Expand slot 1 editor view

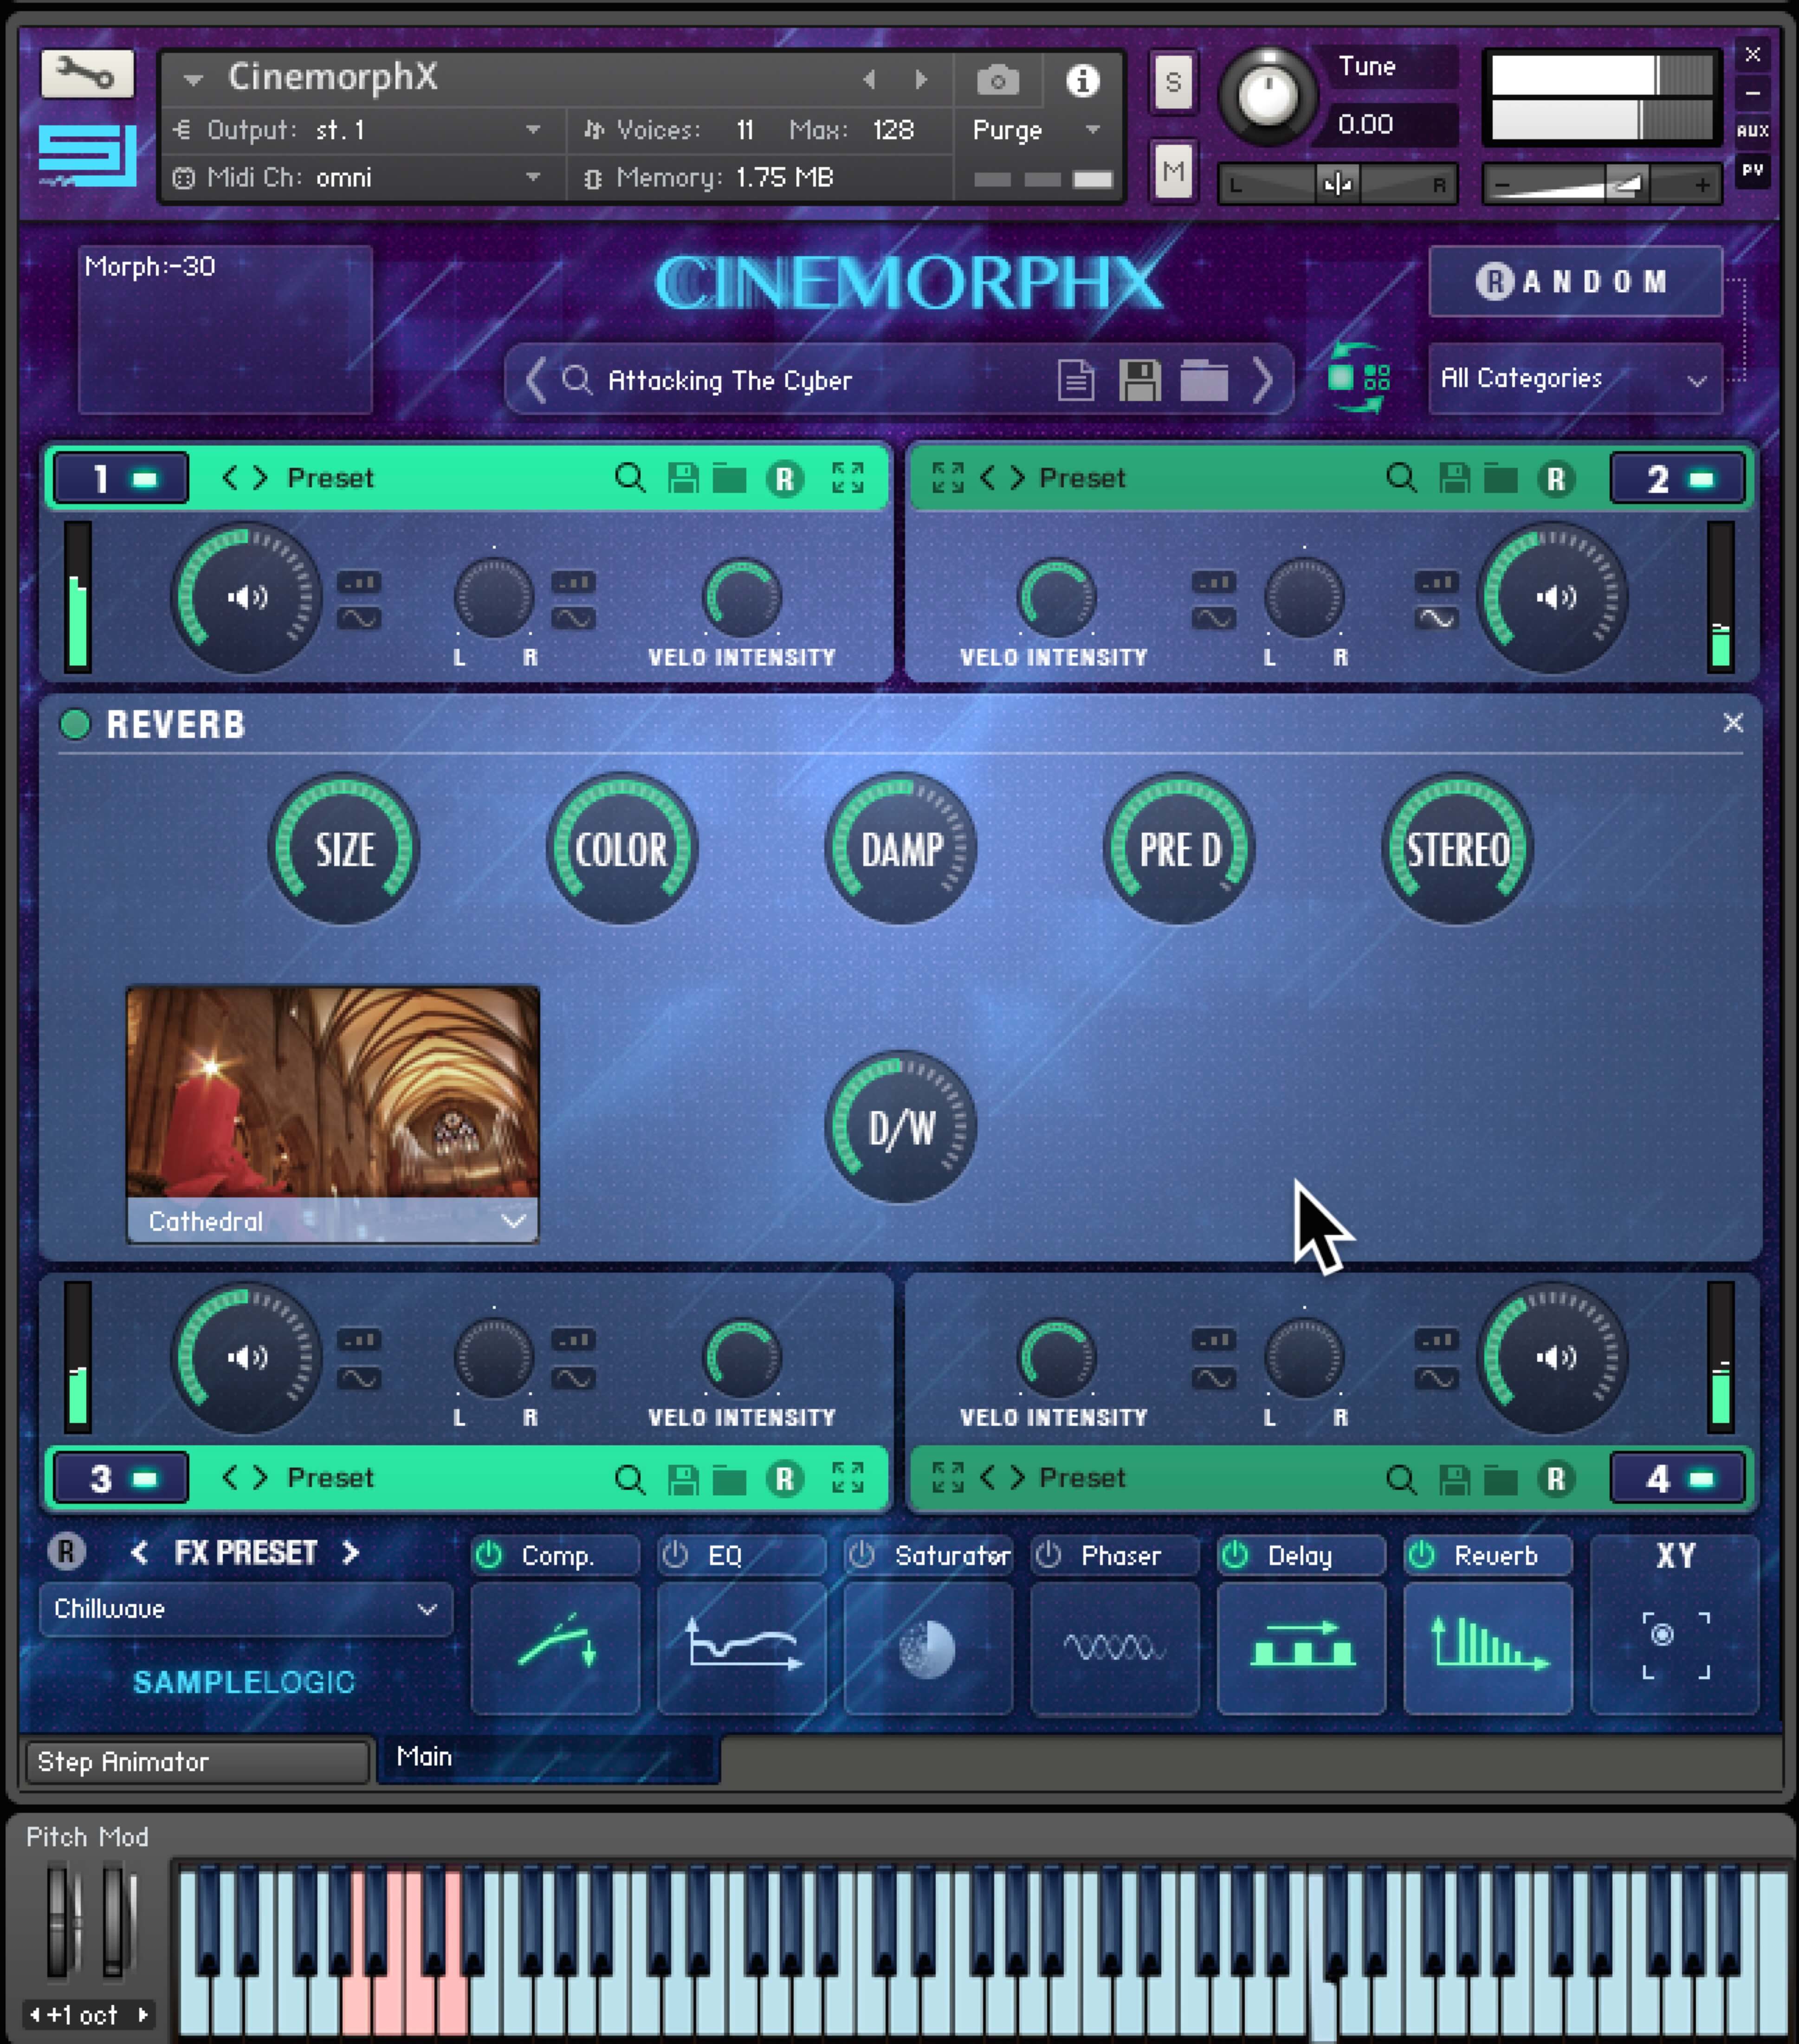(848, 478)
